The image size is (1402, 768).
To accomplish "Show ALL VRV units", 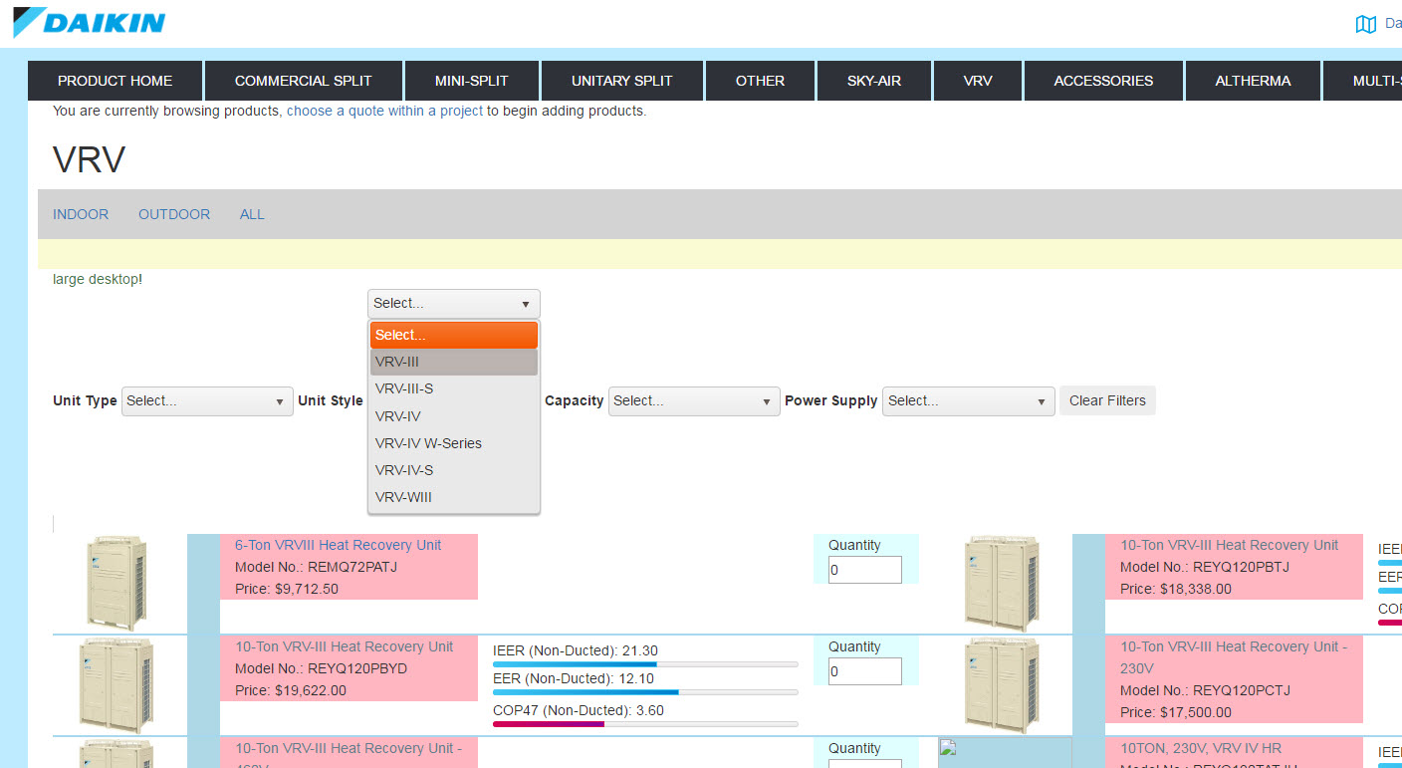I will [x=252, y=214].
